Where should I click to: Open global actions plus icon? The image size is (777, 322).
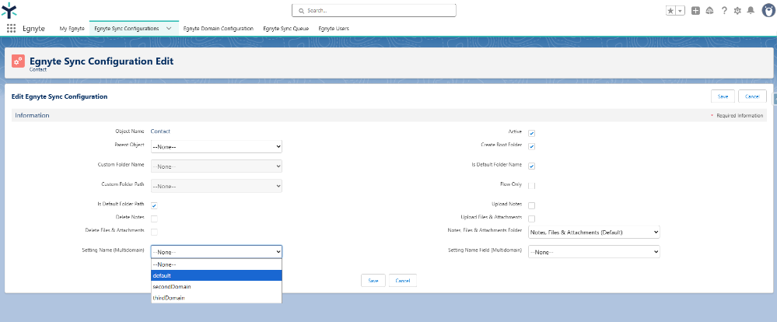click(696, 10)
